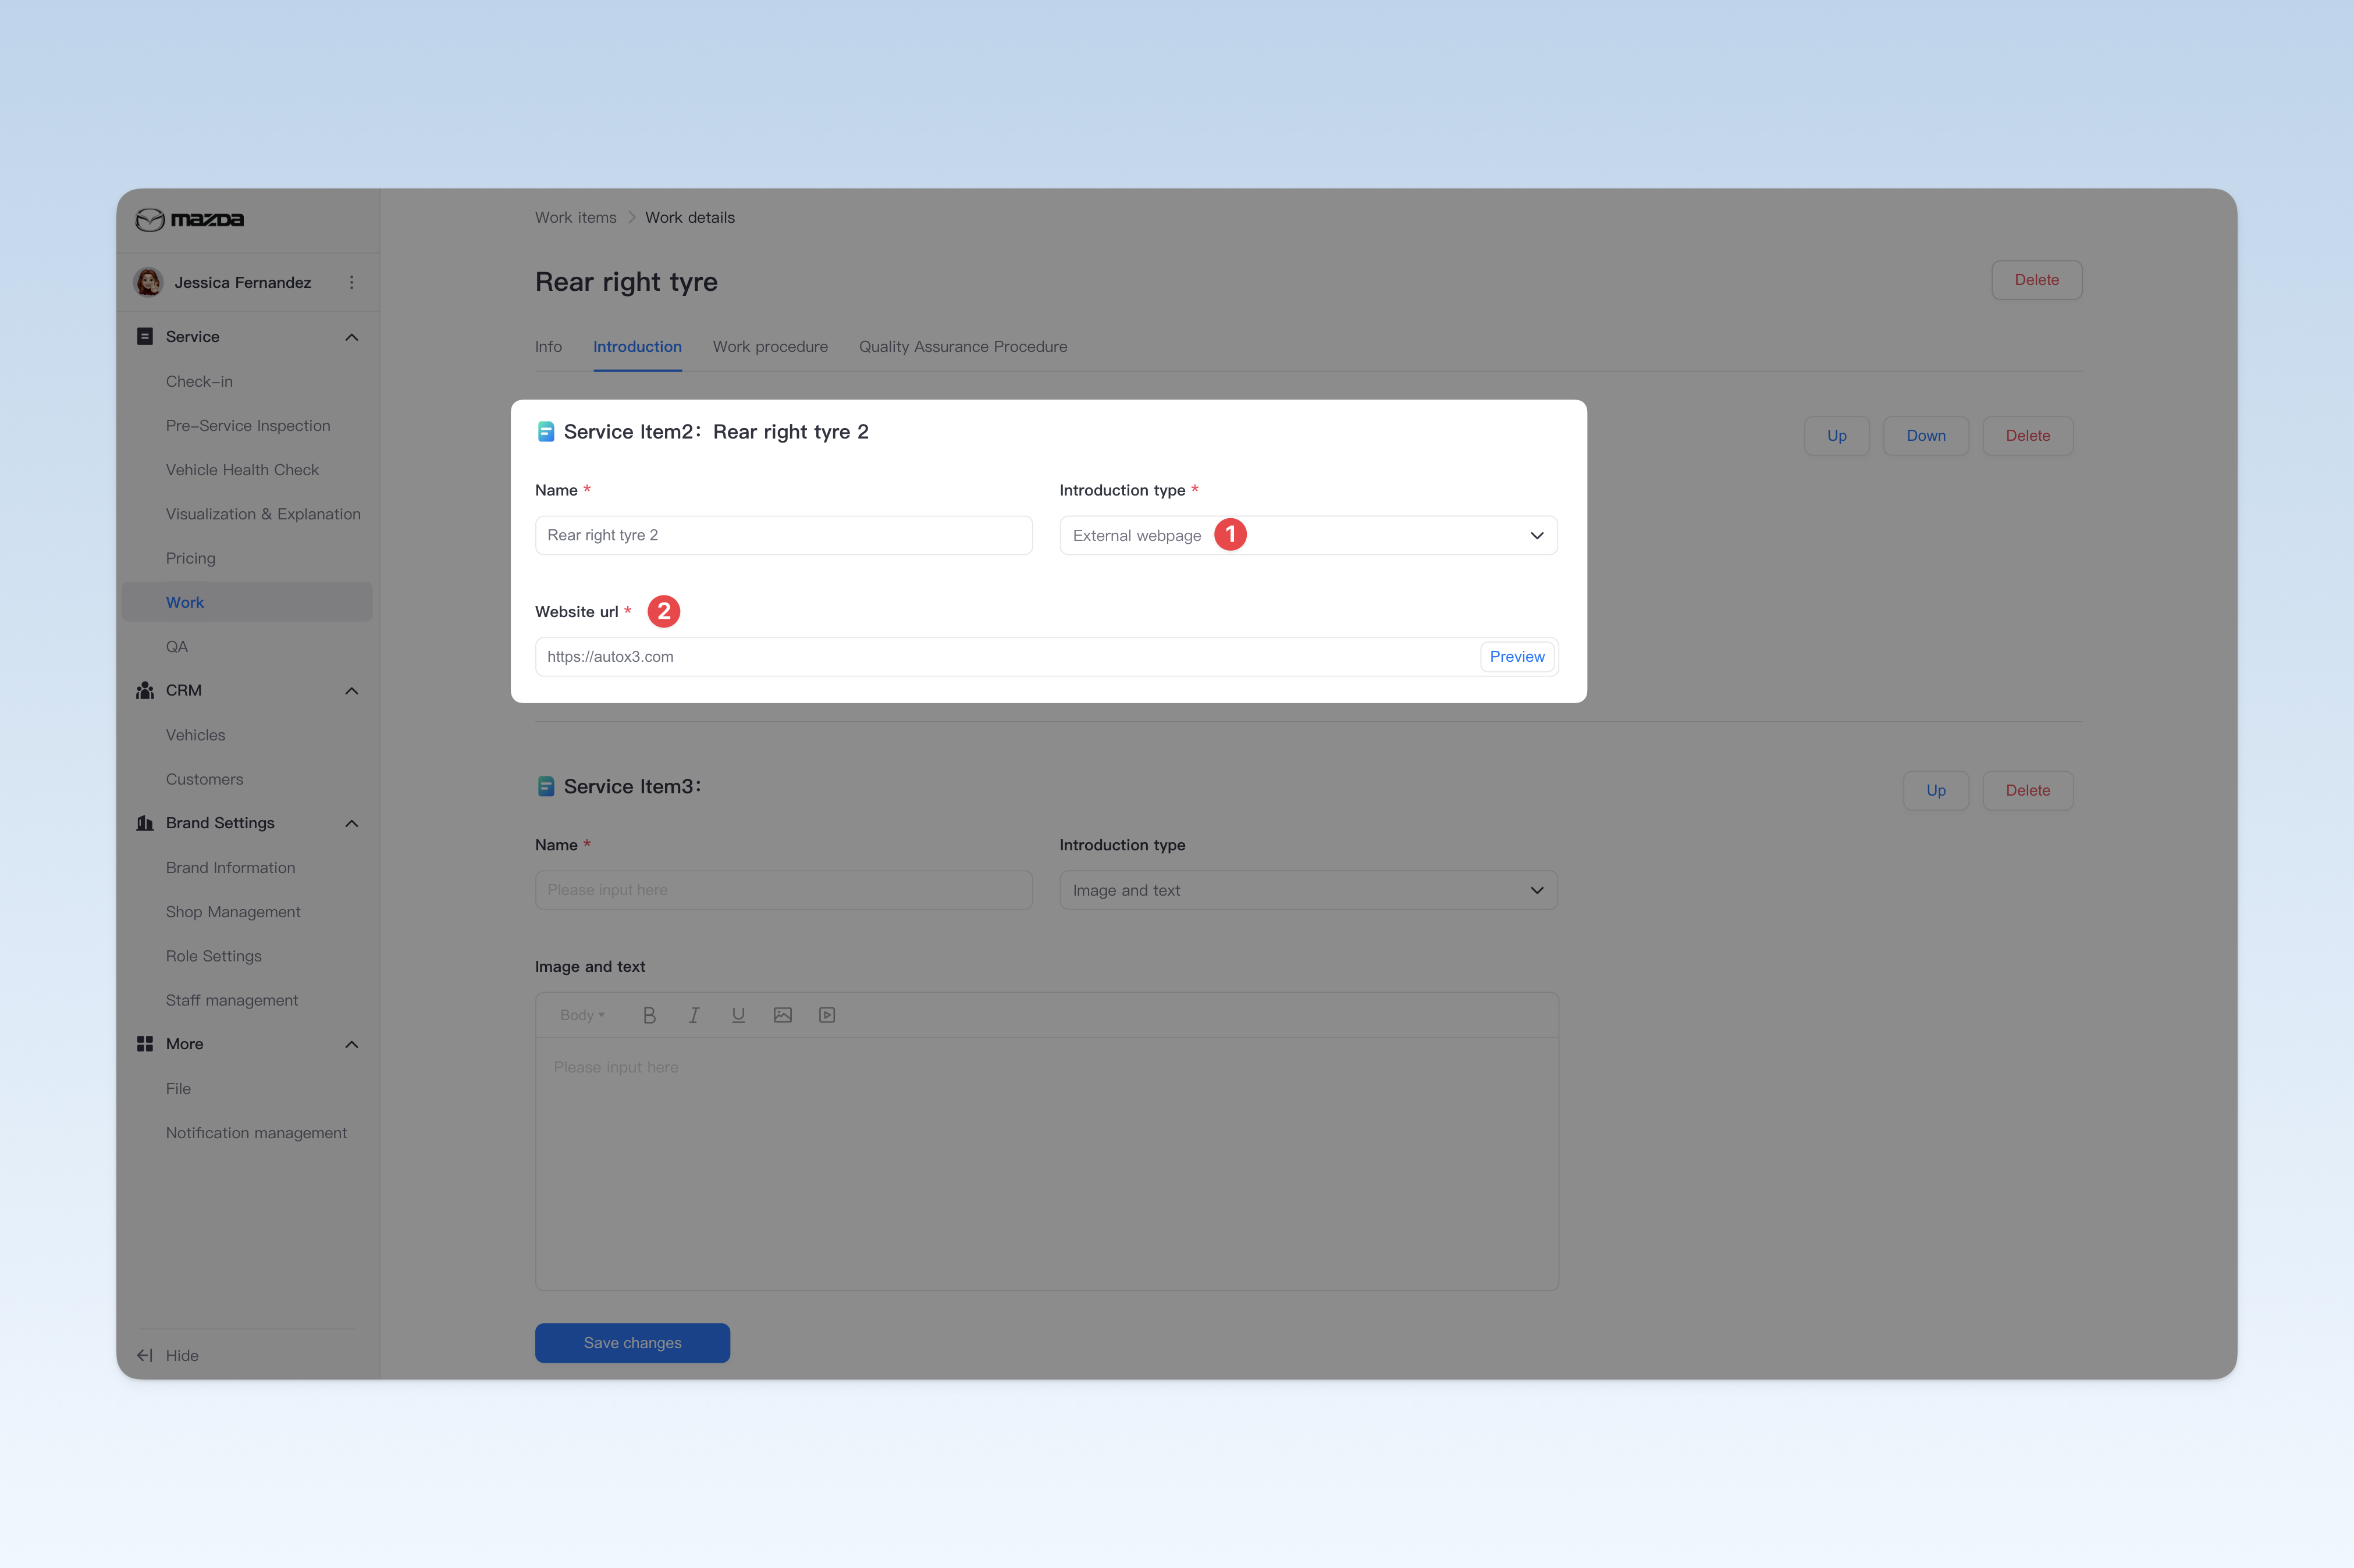This screenshot has height=1568, width=2354.
Task: Open Notification management in the sidebar
Action: pos(256,1133)
